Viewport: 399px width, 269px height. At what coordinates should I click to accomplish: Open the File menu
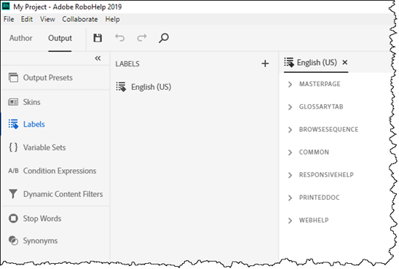[9, 20]
